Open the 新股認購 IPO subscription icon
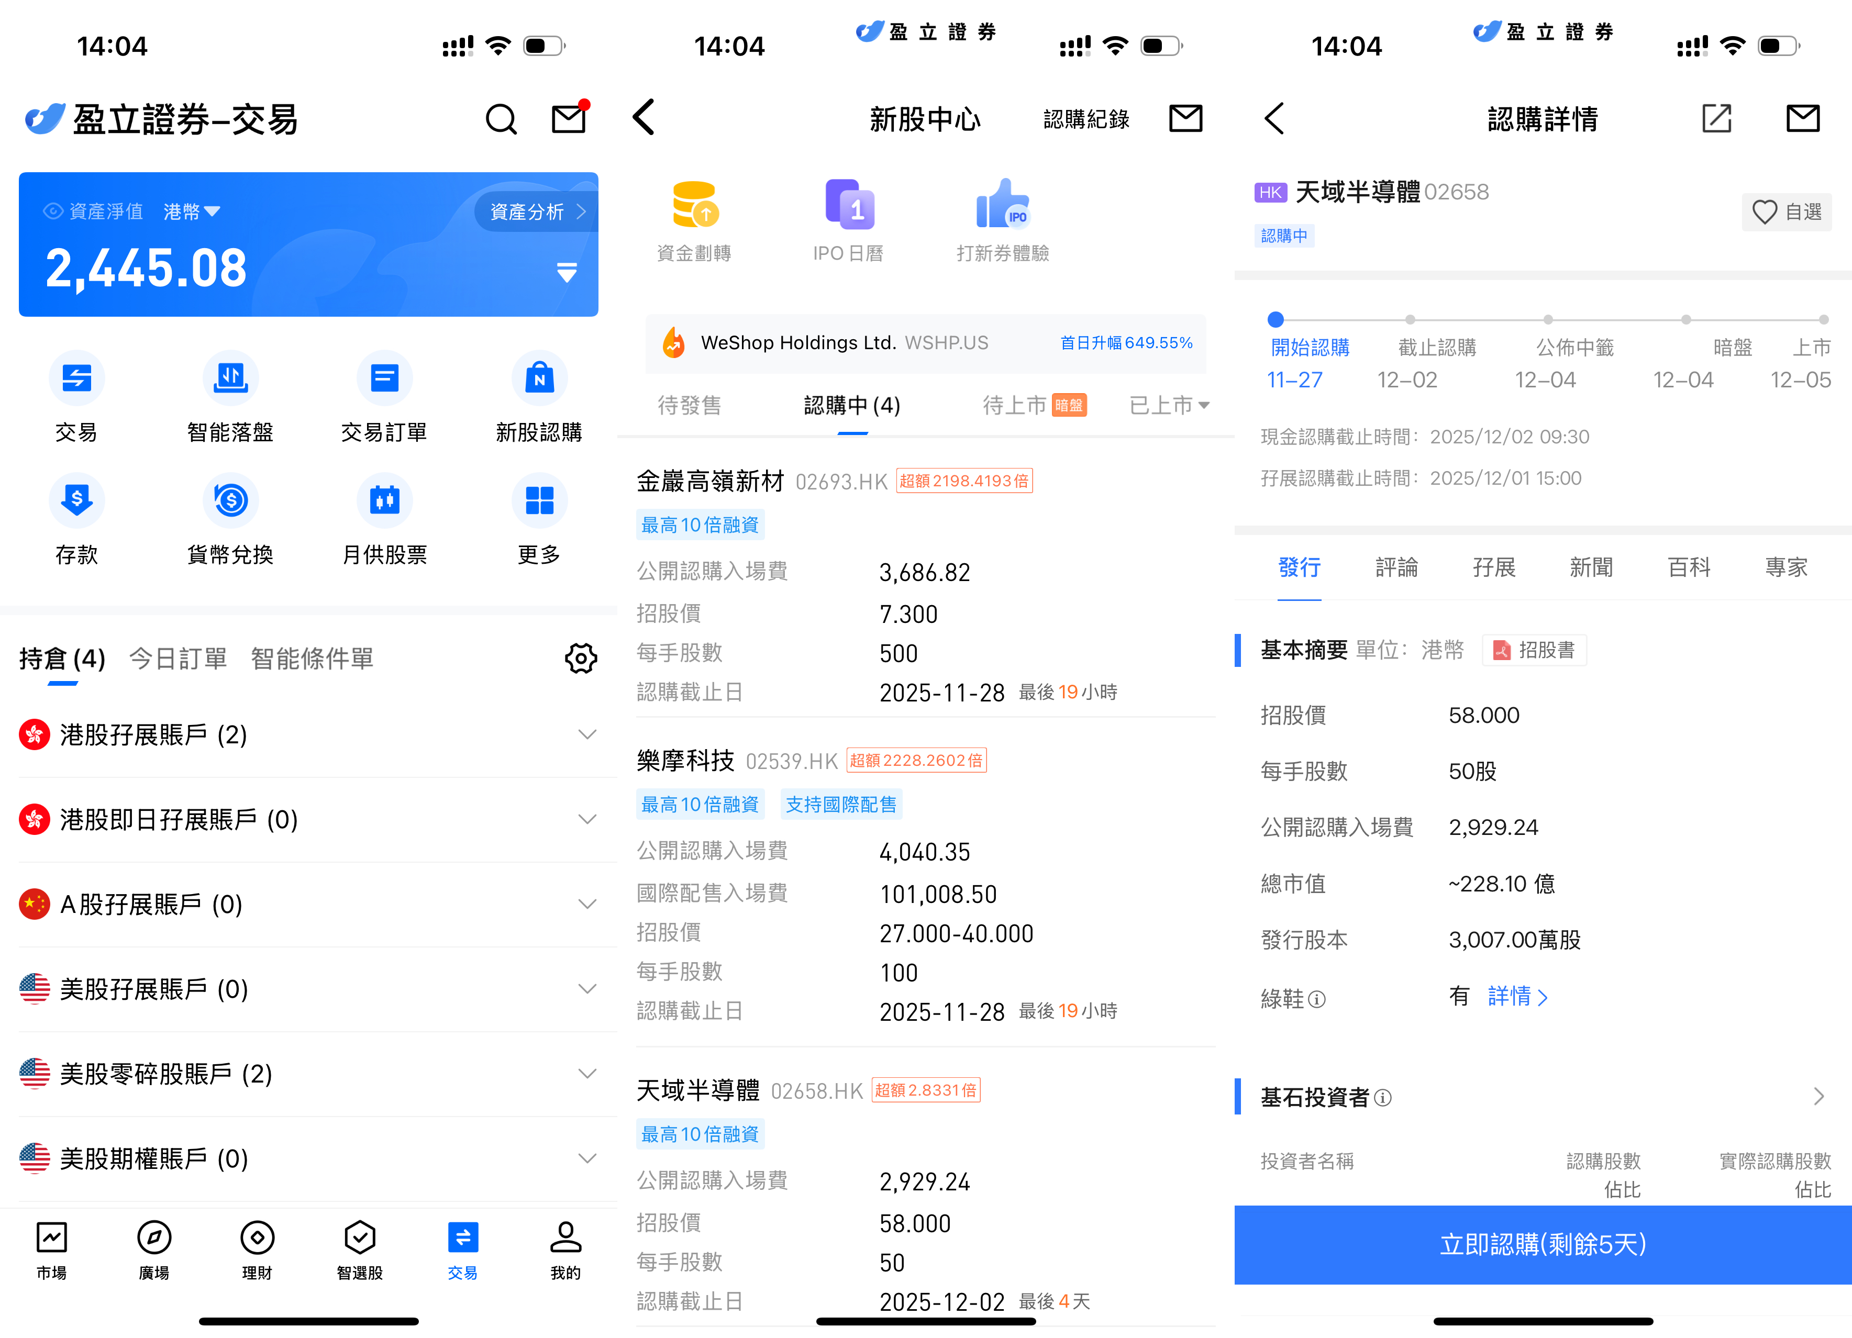This screenshot has height=1338, width=1852. click(539, 379)
